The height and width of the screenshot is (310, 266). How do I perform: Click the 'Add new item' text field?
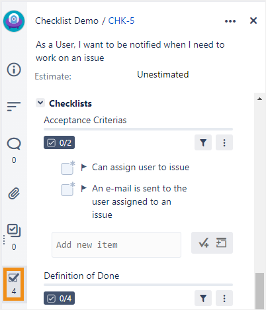(x=116, y=244)
